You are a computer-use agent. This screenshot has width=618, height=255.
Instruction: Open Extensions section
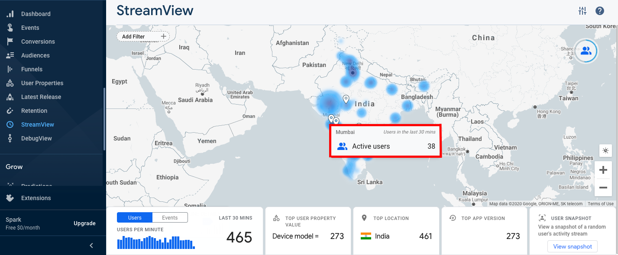tap(36, 198)
